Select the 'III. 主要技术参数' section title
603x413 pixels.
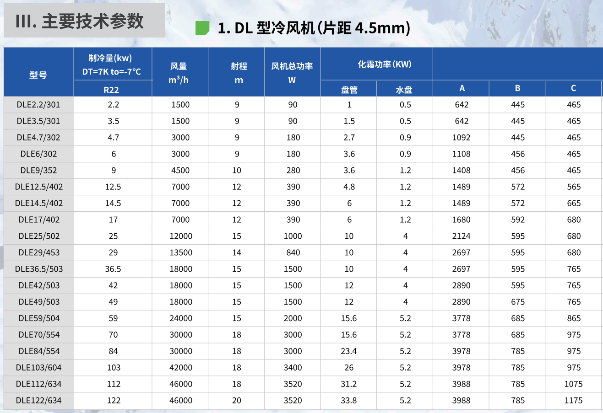click(x=80, y=20)
